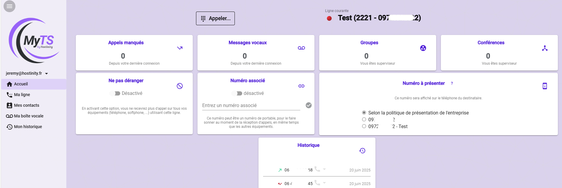The image size is (562, 188).
Task: Select the radio option ending in '- Test'
Action: 364,126
